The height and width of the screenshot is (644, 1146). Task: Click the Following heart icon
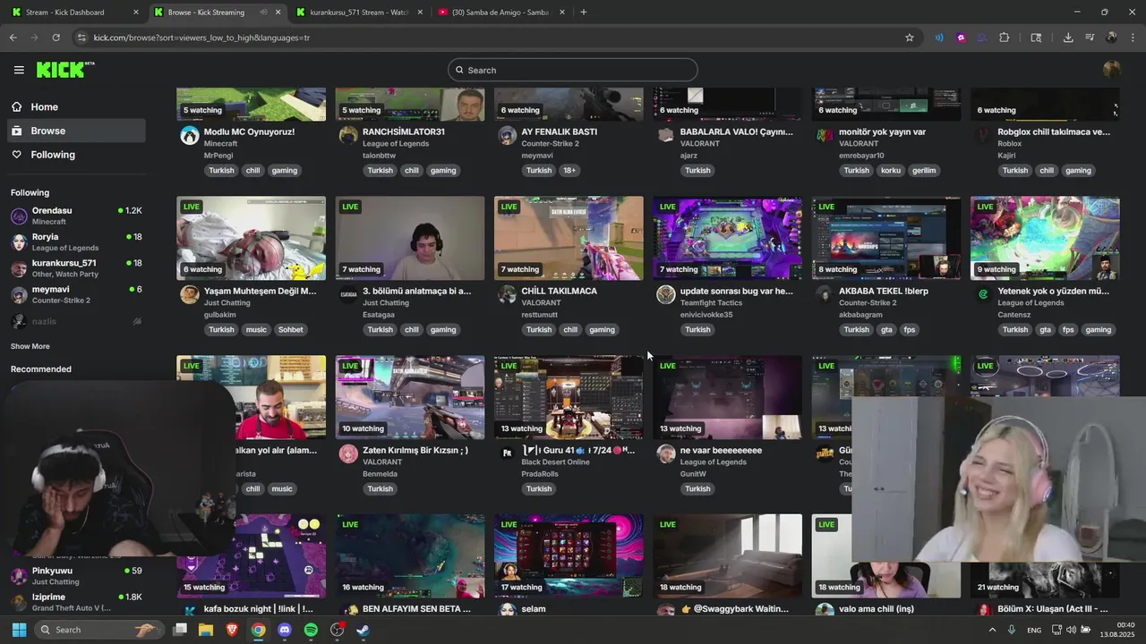tap(17, 155)
